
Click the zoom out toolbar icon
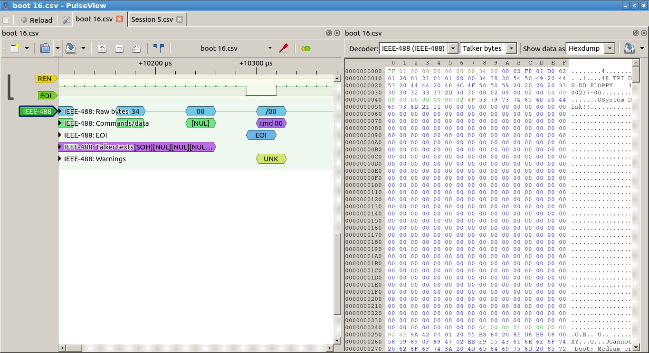(119, 48)
